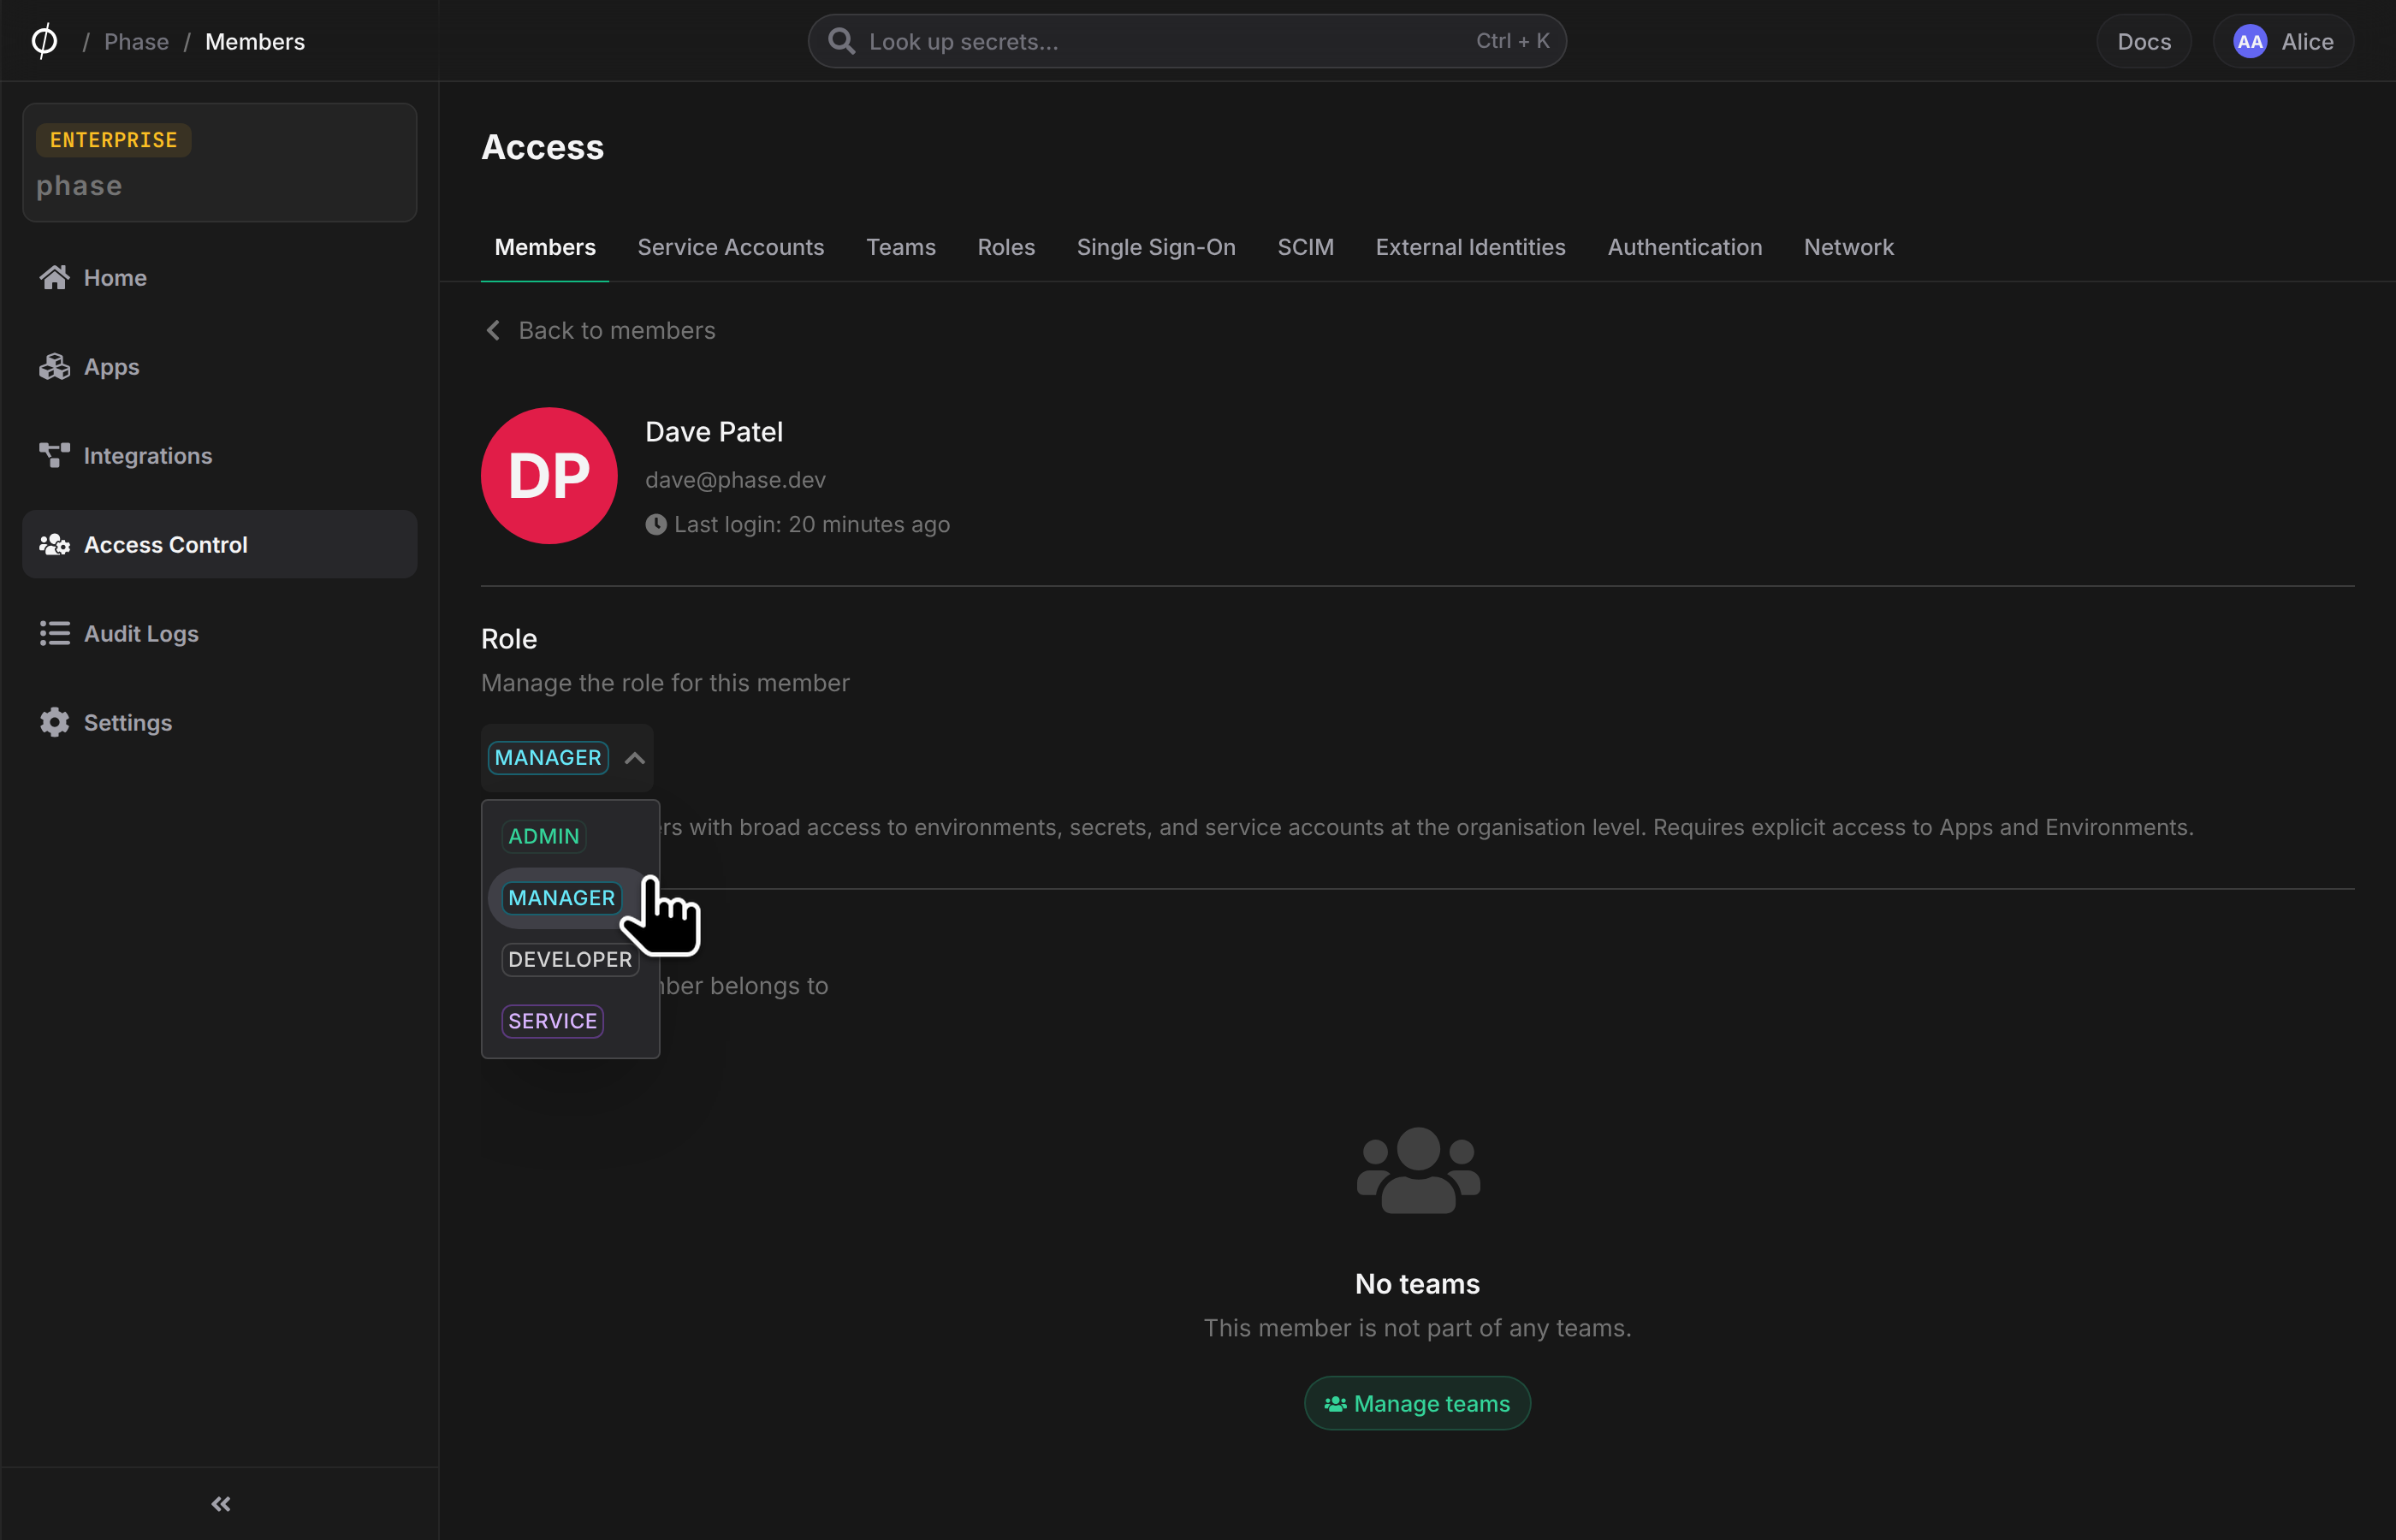Open the SCIM tab
Image resolution: width=2396 pixels, height=1540 pixels.
tap(1305, 247)
